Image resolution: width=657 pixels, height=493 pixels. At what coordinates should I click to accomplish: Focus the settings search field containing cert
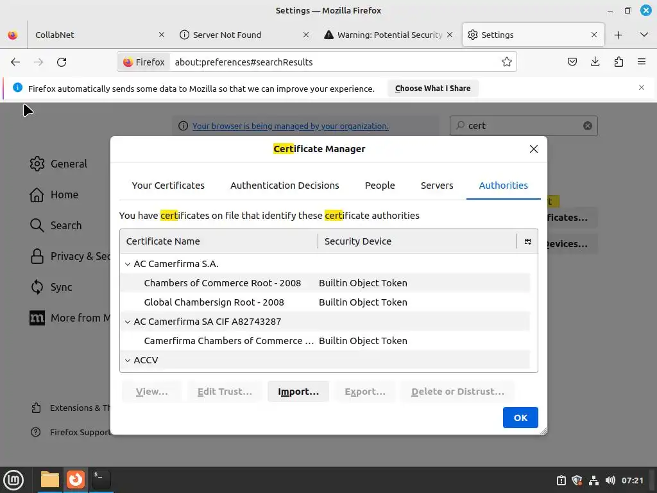click(x=524, y=126)
